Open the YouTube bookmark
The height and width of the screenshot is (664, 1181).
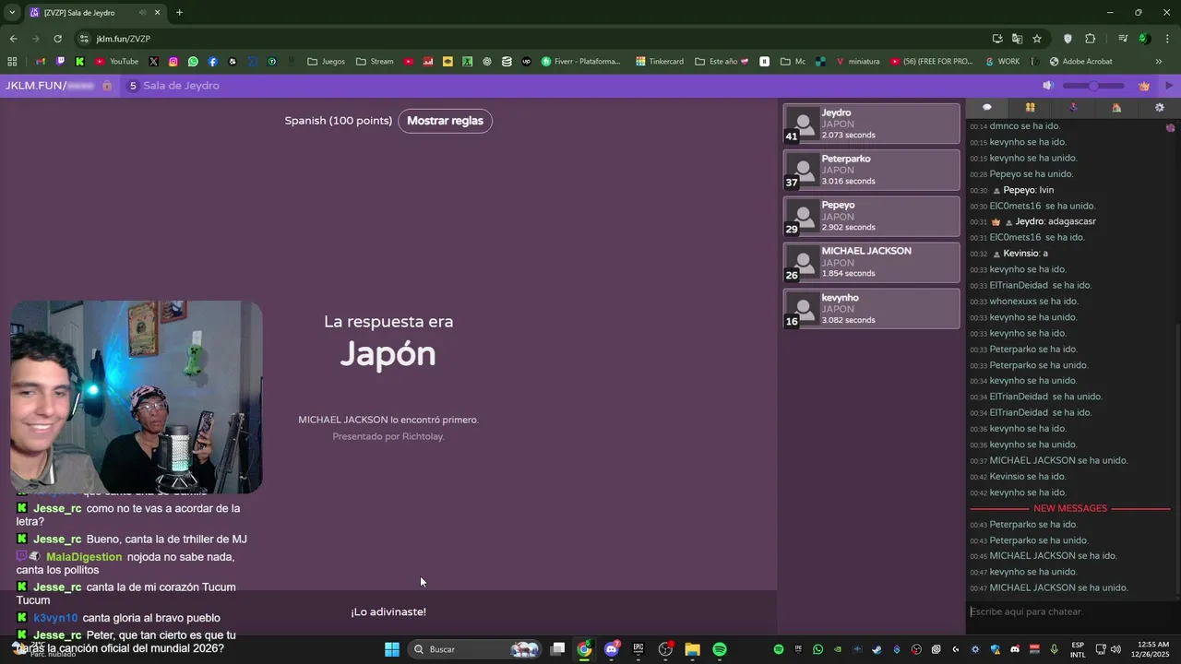pos(117,62)
